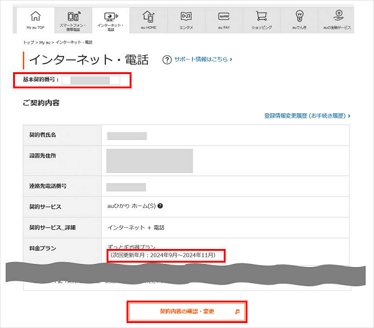Click question mark icon beside サポート情報
This screenshot has height=328, width=374.
point(166,60)
